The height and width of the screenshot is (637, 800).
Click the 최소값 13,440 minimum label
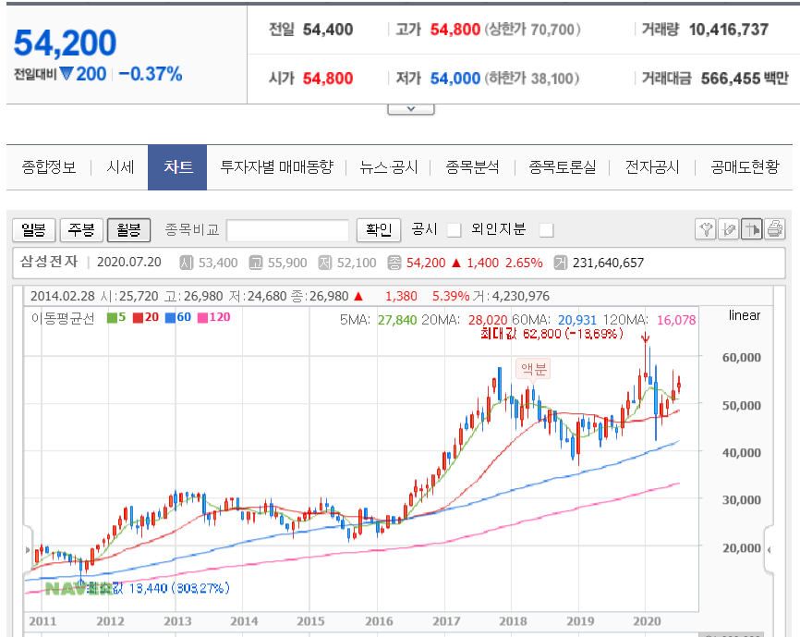158,589
